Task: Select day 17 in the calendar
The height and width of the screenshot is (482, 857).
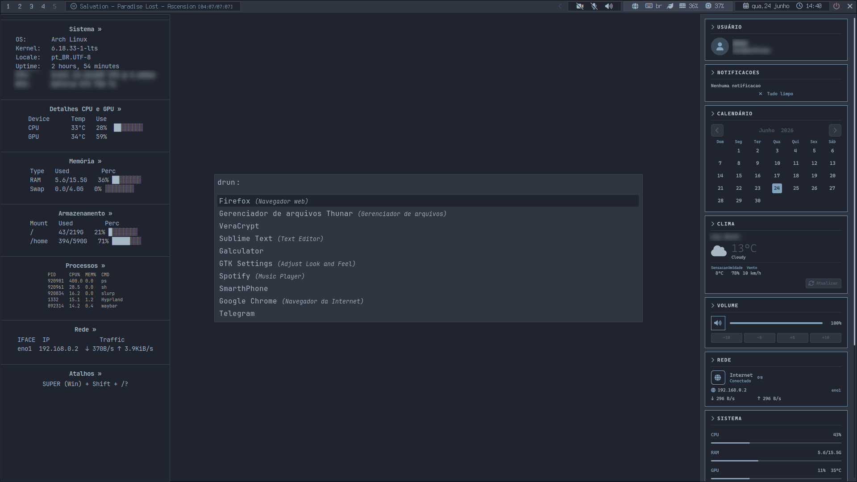Action: pos(777,176)
